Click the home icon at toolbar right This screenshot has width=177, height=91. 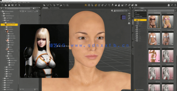click(x=169, y=5)
